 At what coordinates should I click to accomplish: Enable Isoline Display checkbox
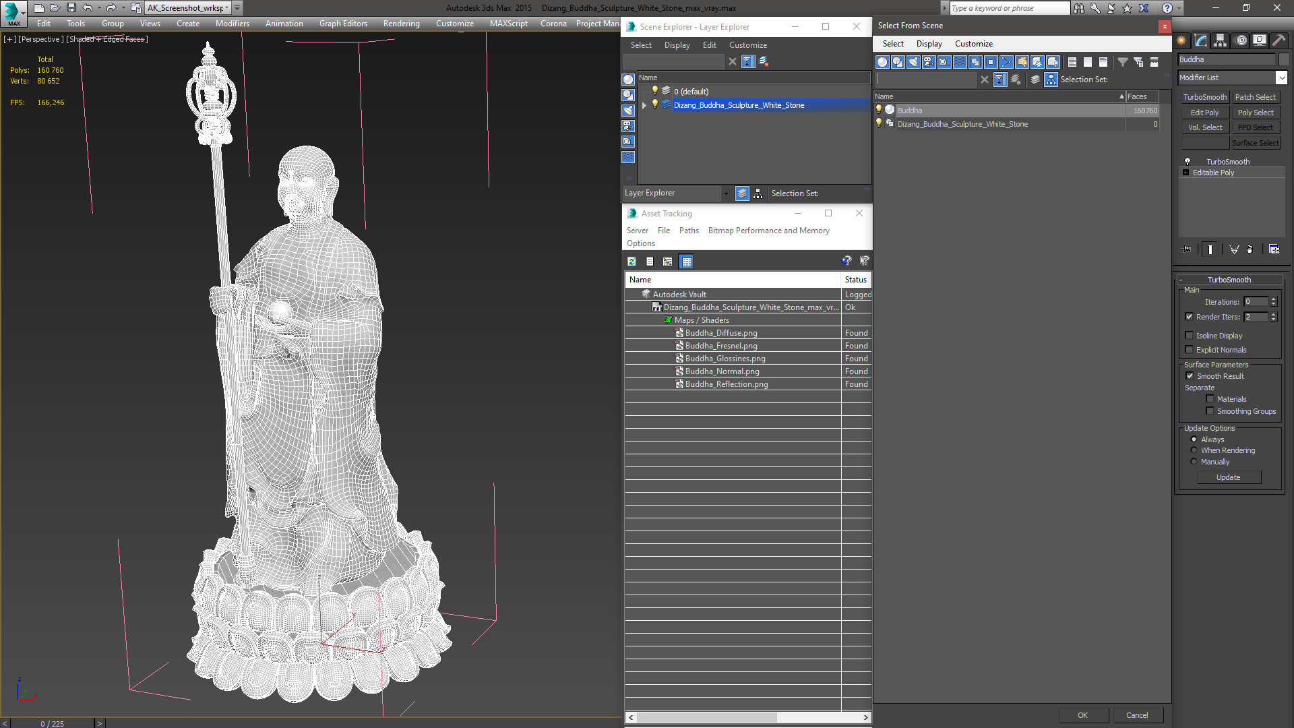(x=1189, y=335)
